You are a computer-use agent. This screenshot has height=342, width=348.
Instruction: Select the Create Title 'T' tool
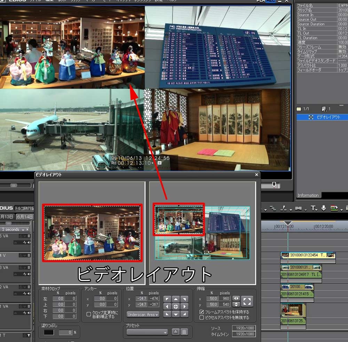pyautogui.click(x=313, y=208)
